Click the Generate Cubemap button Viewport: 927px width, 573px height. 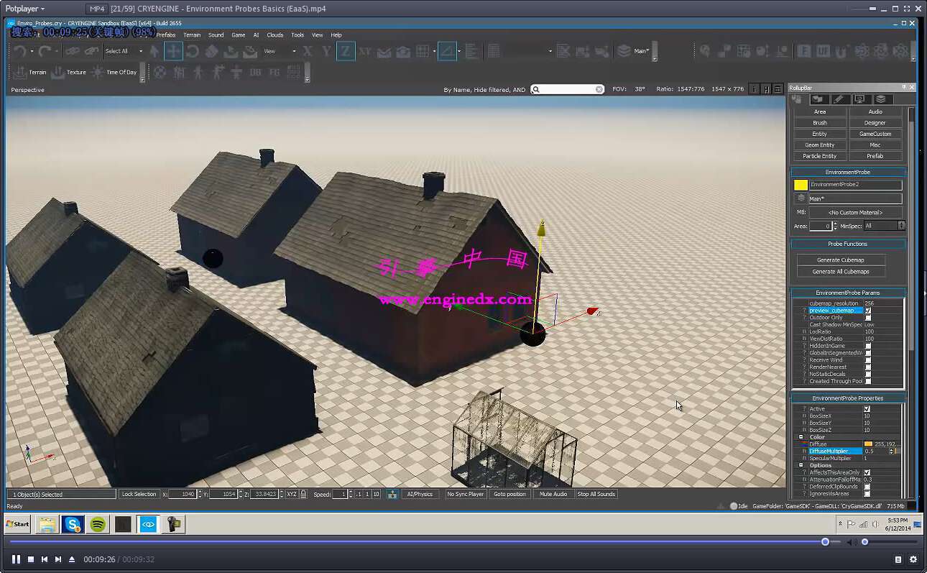tap(841, 260)
